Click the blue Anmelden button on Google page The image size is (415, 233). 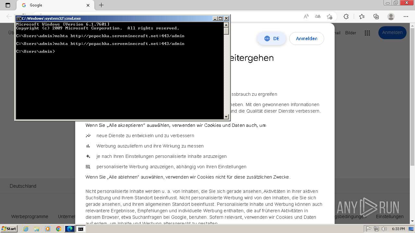(x=392, y=33)
